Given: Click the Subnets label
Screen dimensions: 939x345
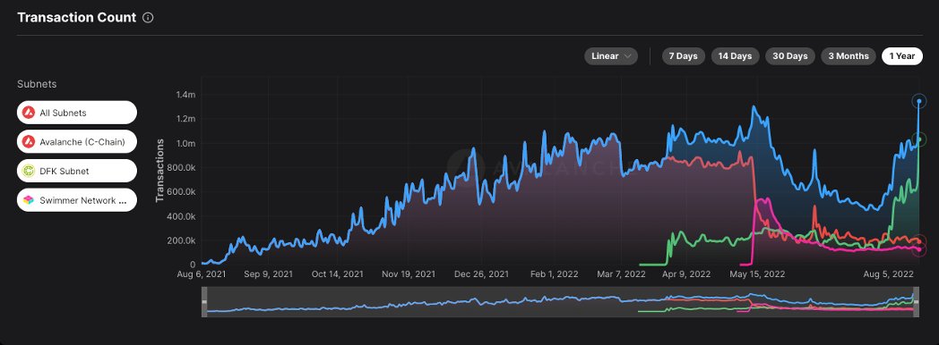Looking at the screenshot, I should 37,84.
